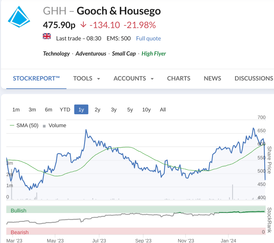This screenshot has height=243, width=274.
Task: Click the red down-arrow price change icon
Action: [83, 25]
